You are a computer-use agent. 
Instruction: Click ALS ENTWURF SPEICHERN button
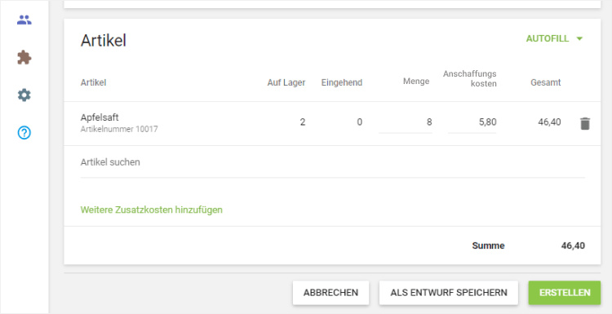point(449,293)
